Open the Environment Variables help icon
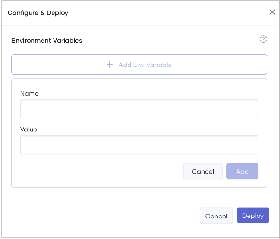 click(x=263, y=39)
